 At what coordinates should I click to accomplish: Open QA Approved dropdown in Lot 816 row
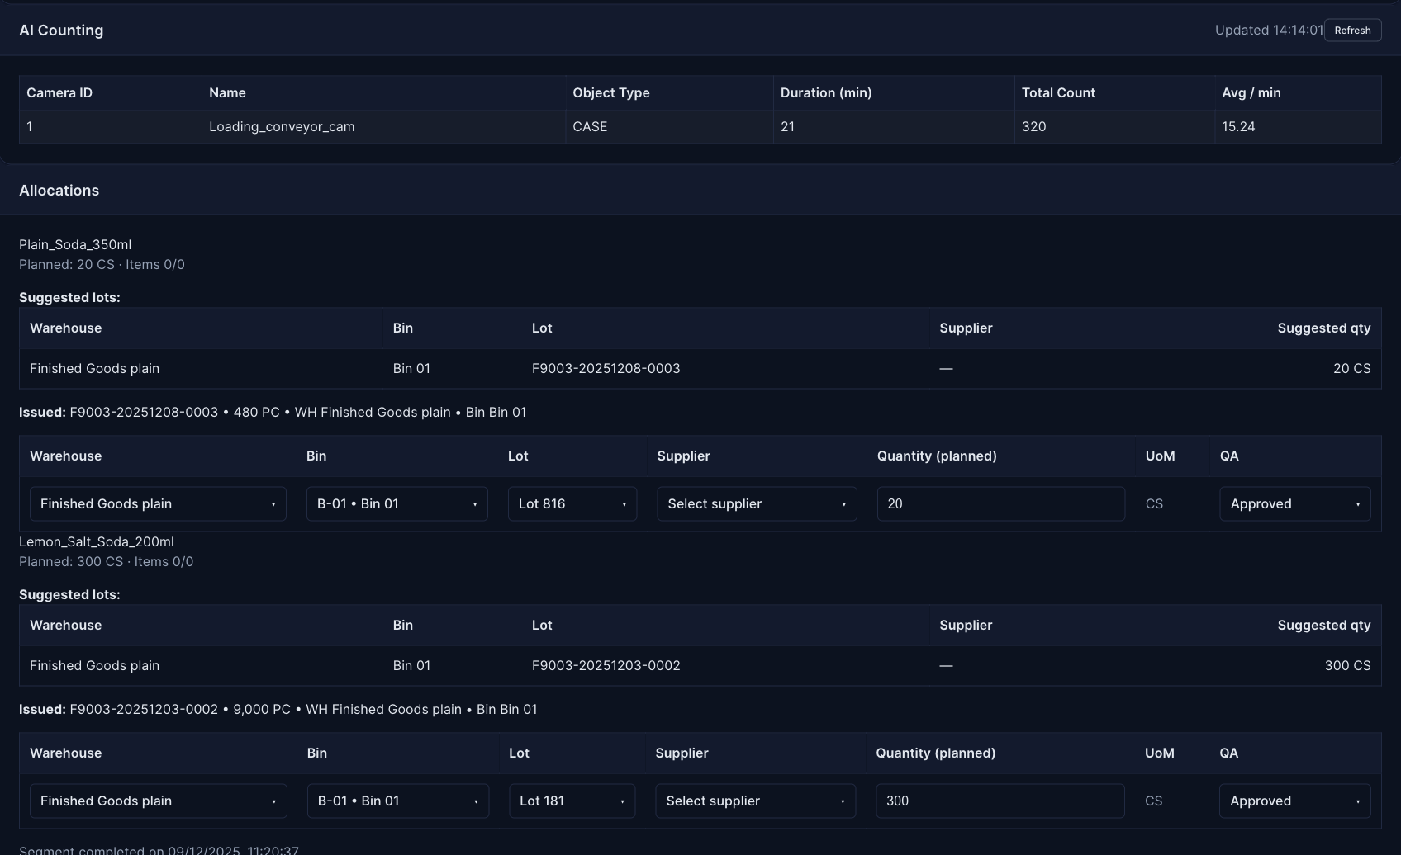[1294, 504]
